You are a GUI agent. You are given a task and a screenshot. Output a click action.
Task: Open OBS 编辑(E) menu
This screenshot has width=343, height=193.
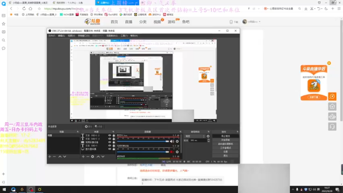click(61, 36)
